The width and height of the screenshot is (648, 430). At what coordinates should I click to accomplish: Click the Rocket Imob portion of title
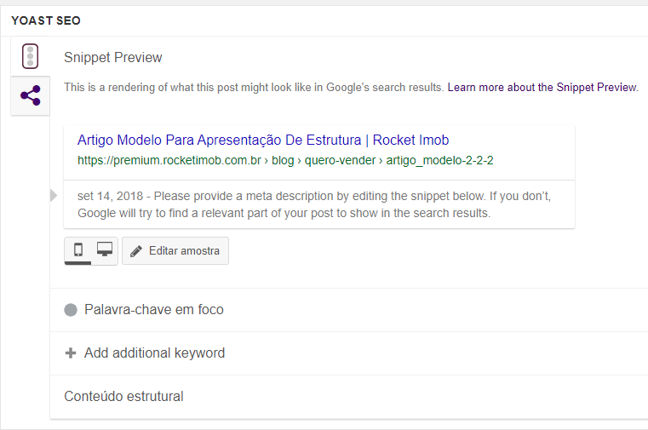click(410, 140)
